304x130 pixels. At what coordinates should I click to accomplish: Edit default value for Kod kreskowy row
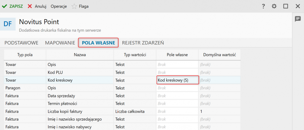point(219,80)
